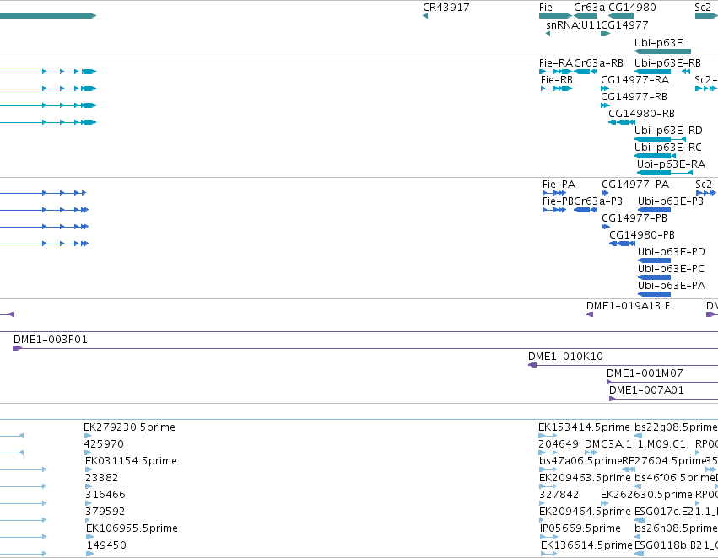This screenshot has width=718, height=558.
Task: Select EST bs26h08.5prime
Action: pyautogui.click(x=638, y=537)
